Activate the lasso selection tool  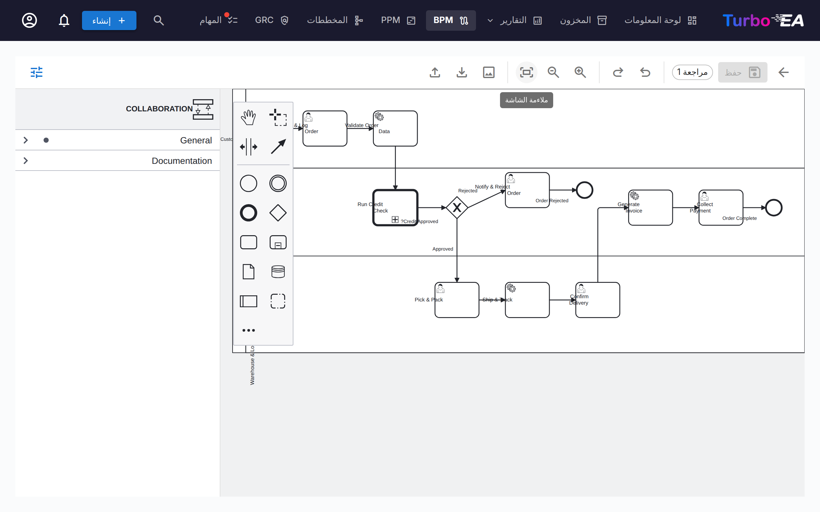pos(278,117)
